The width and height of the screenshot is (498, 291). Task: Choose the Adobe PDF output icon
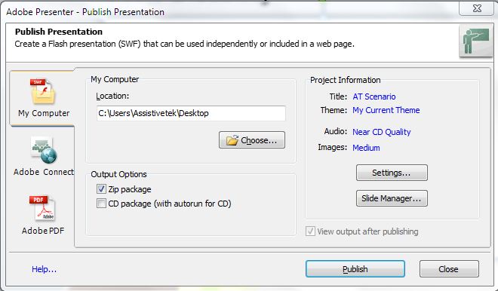[42, 208]
